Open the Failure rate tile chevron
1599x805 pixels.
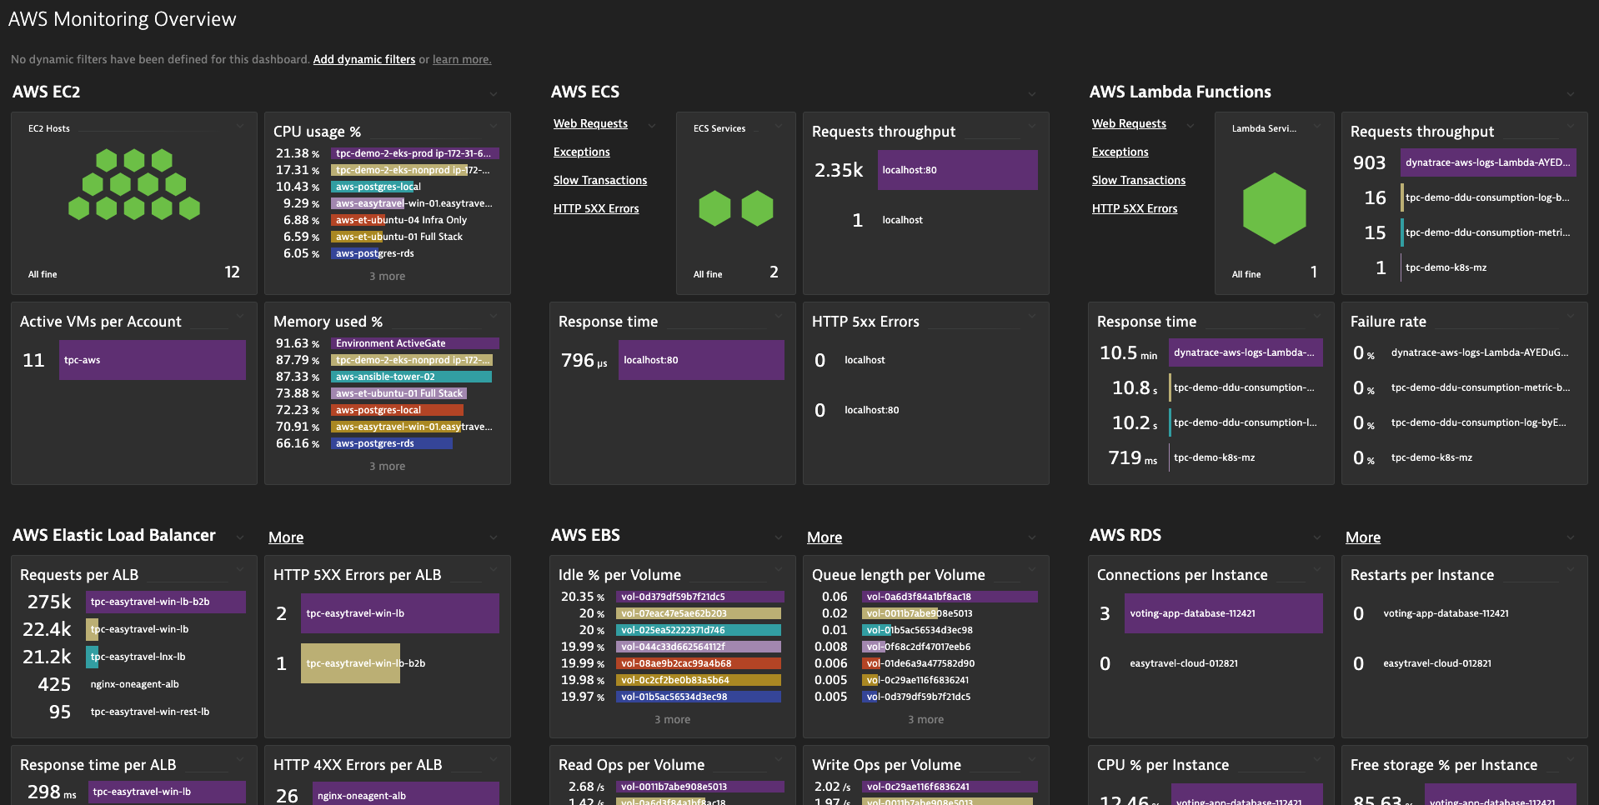coord(1570,316)
